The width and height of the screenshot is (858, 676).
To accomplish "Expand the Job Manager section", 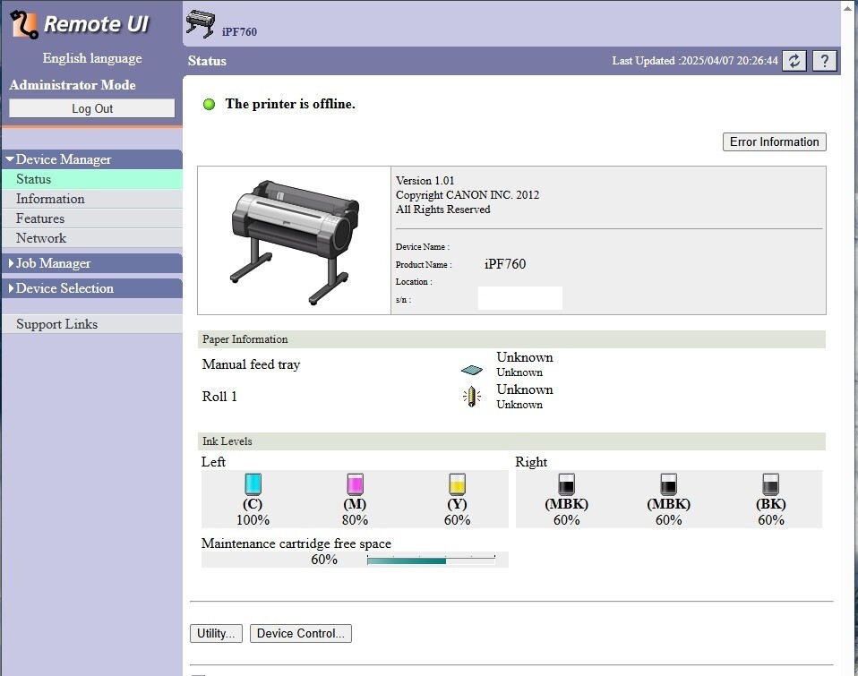I will click(x=53, y=263).
